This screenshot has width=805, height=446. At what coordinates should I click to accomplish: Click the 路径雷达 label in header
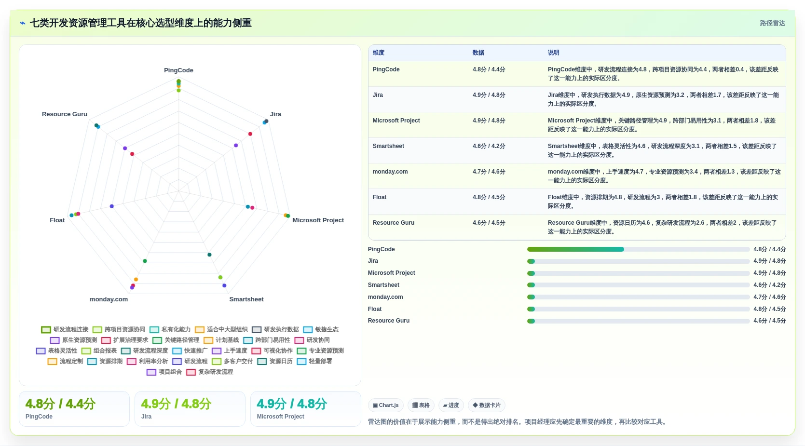(772, 23)
